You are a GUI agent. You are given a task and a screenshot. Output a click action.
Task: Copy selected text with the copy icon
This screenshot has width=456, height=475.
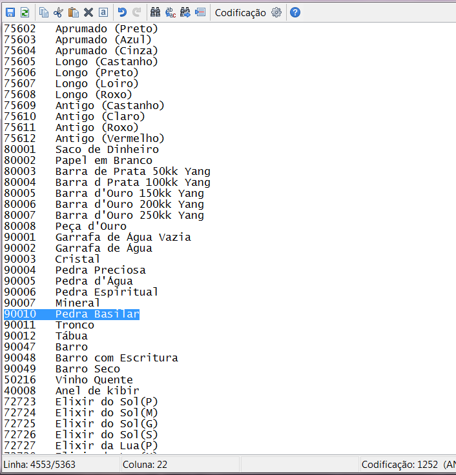[44, 12]
